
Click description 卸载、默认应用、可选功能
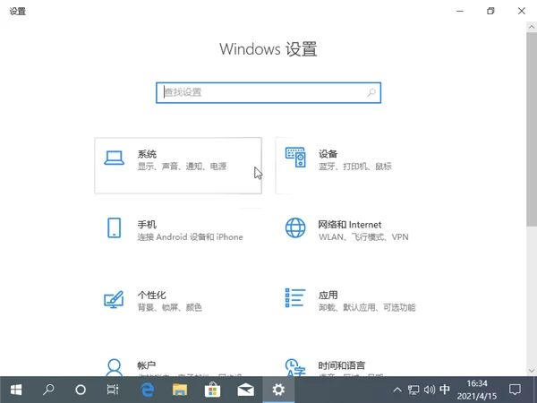point(367,308)
